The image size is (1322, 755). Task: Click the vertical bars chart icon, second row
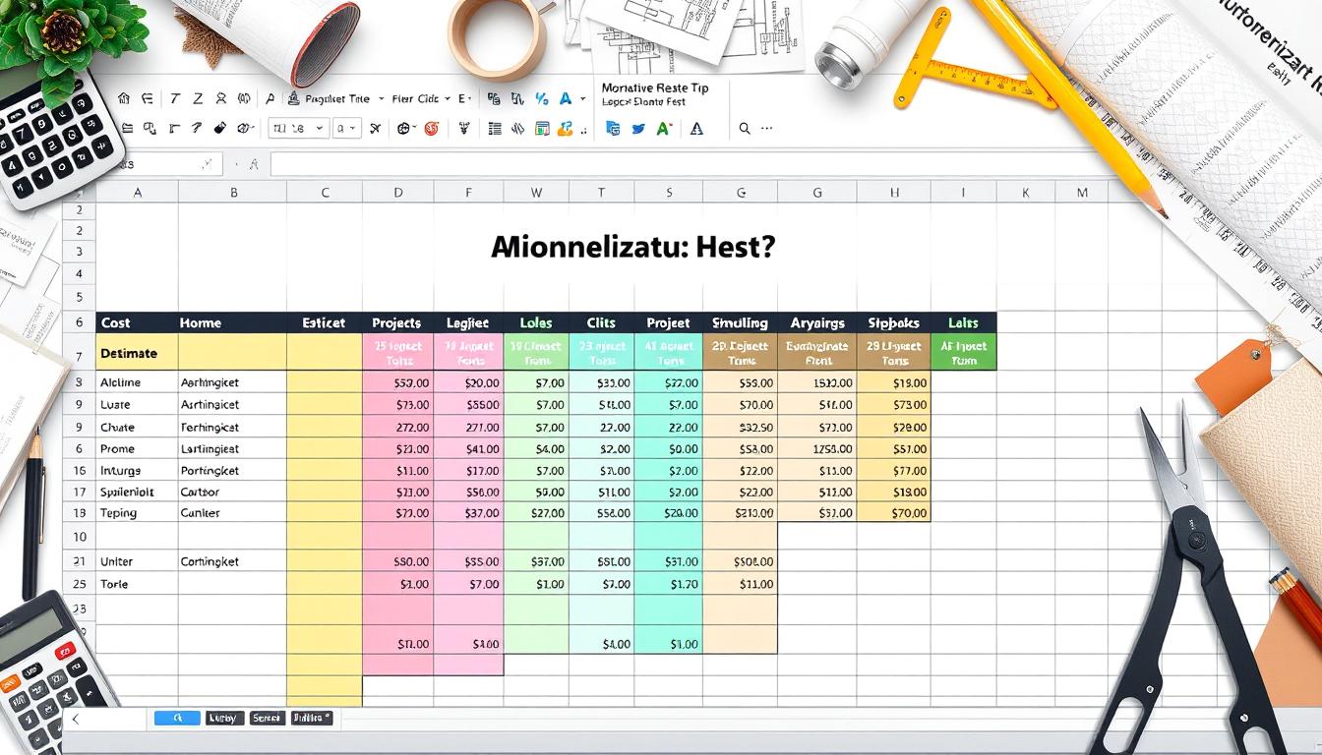(x=517, y=128)
